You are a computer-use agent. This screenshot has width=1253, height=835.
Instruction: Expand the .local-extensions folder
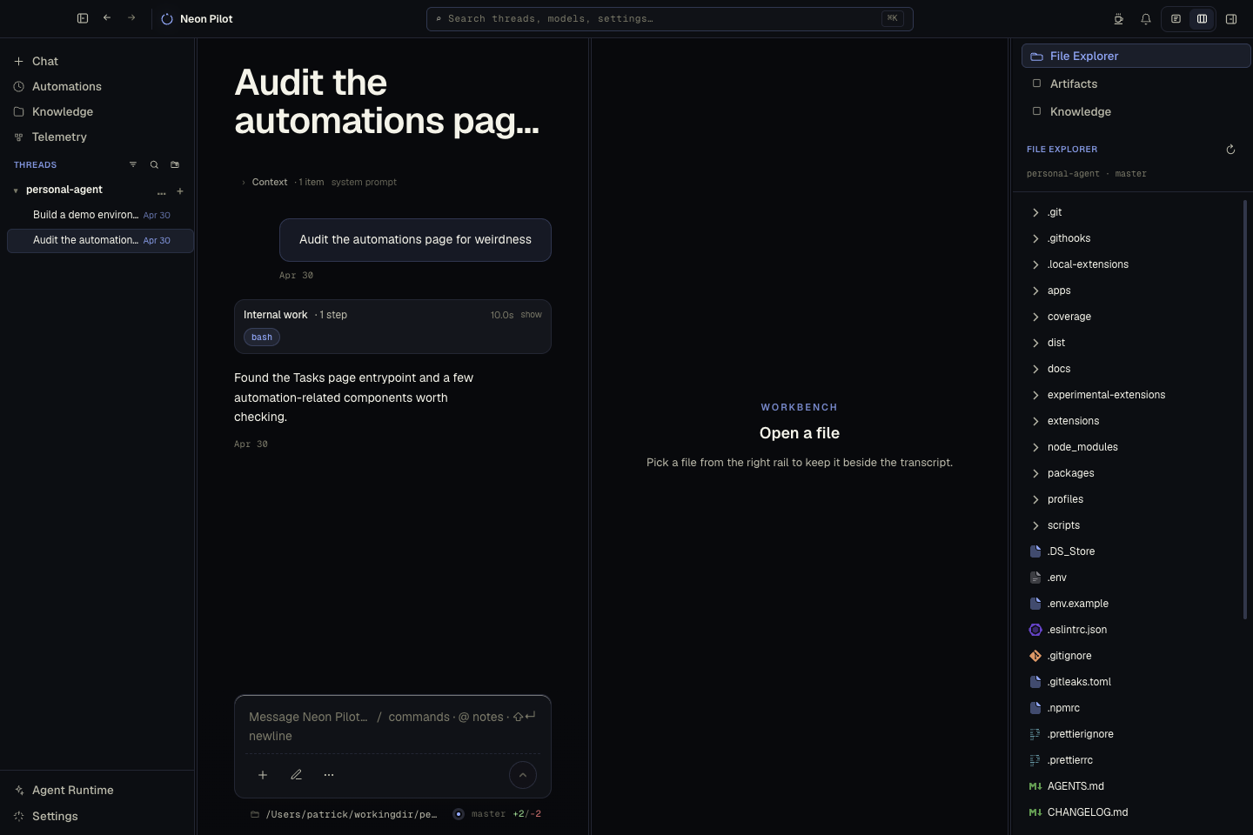click(1131, 264)
